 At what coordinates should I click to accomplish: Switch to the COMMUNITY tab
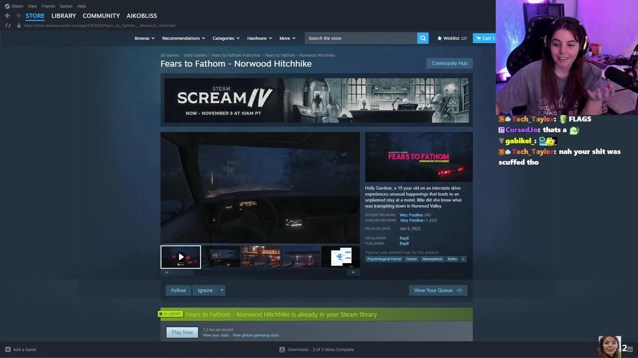tap(101, 16)
